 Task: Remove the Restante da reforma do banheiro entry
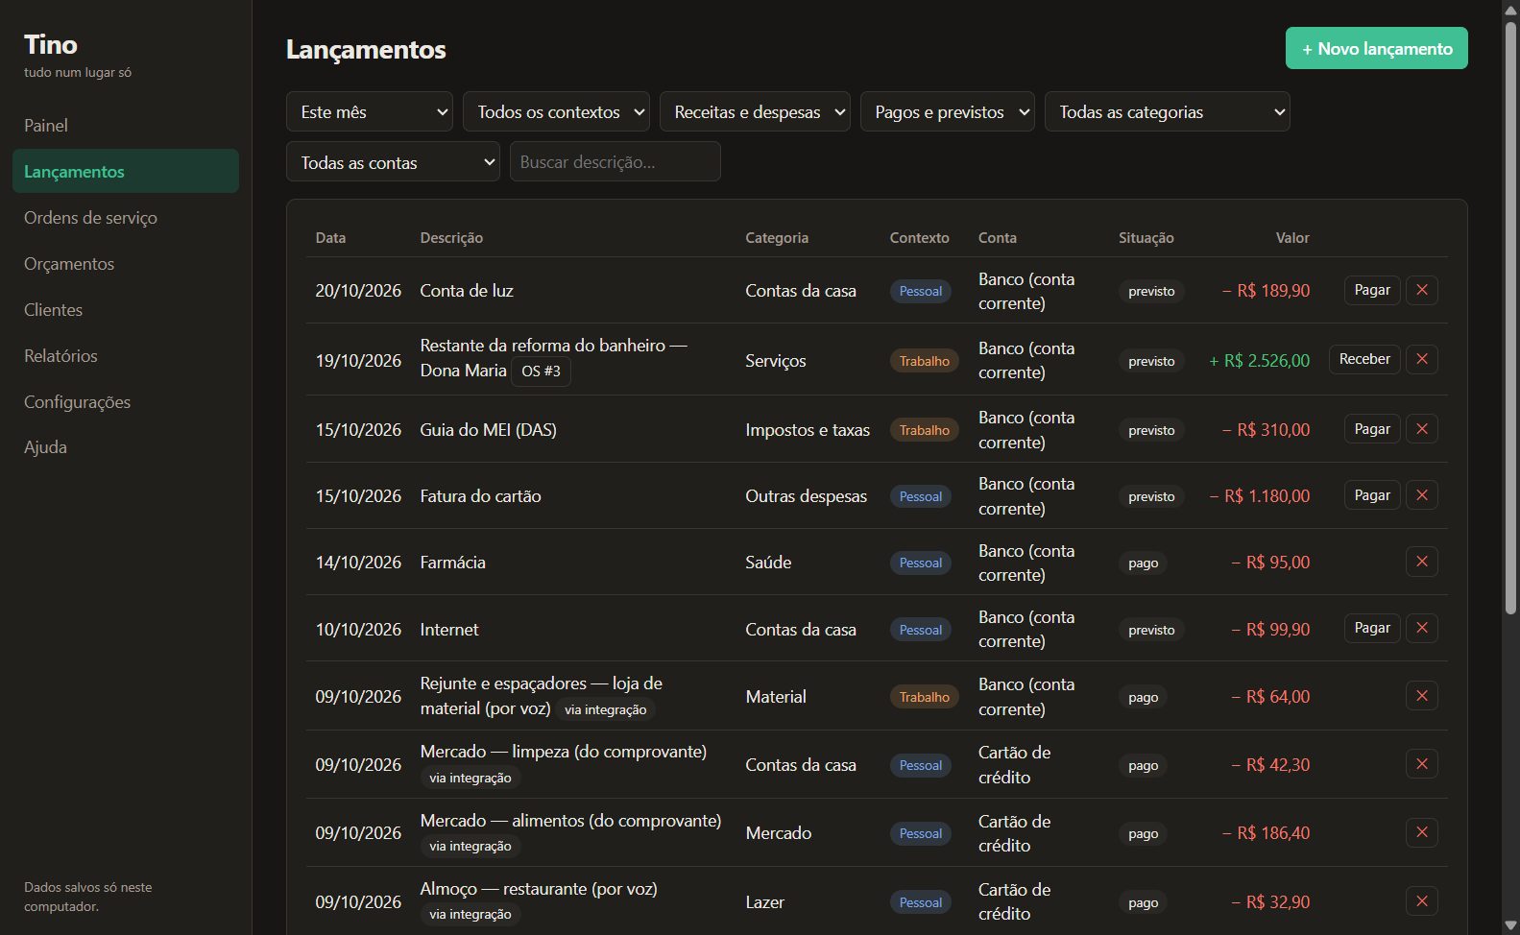[x=1421, y=359]
